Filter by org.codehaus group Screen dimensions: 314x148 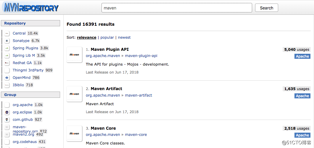(25, 142)
